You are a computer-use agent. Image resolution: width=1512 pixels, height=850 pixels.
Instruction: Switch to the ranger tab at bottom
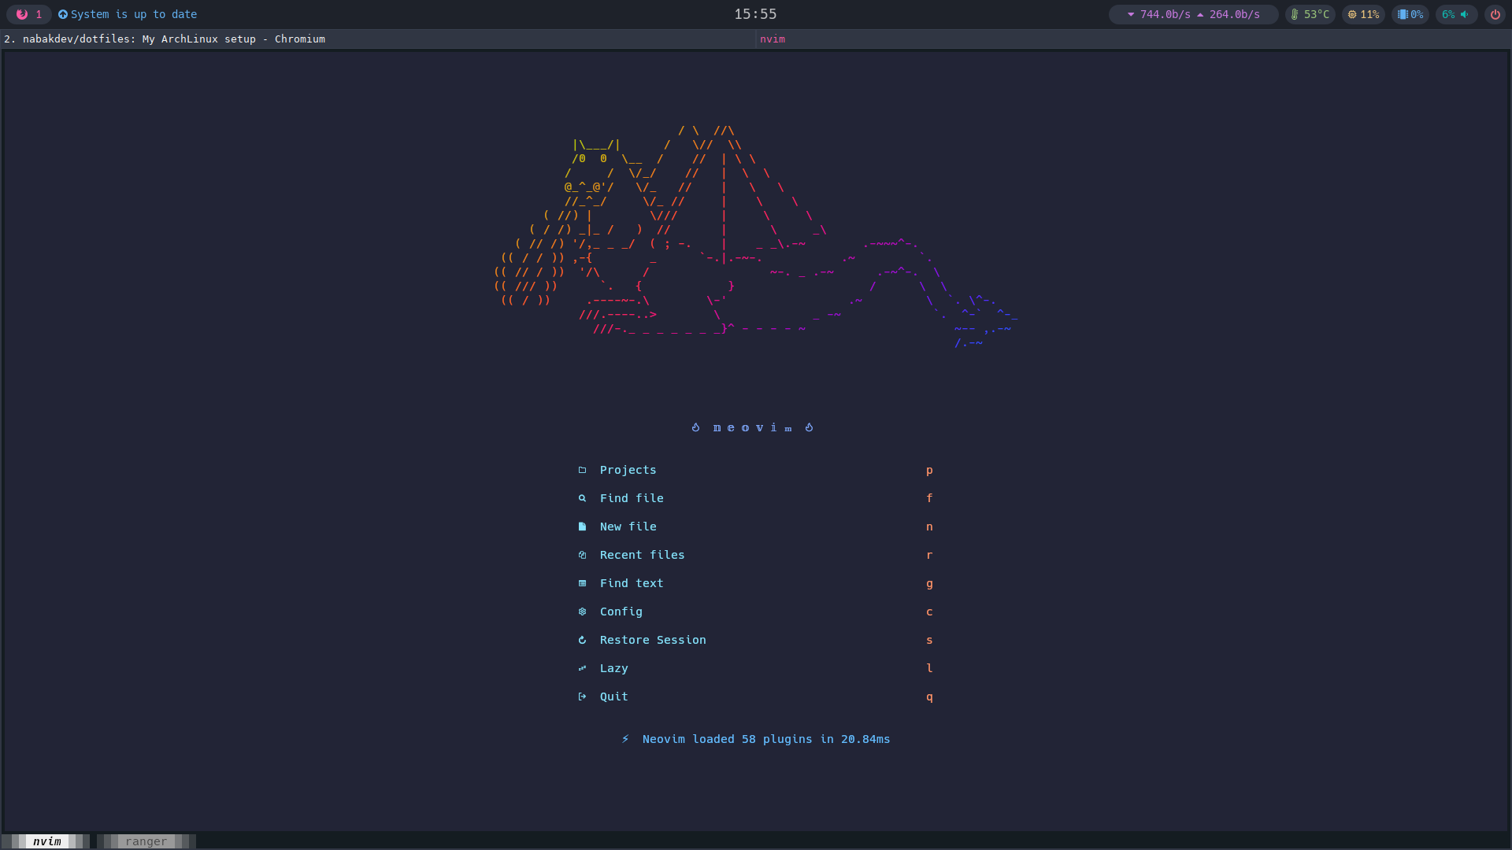(146, 841)
